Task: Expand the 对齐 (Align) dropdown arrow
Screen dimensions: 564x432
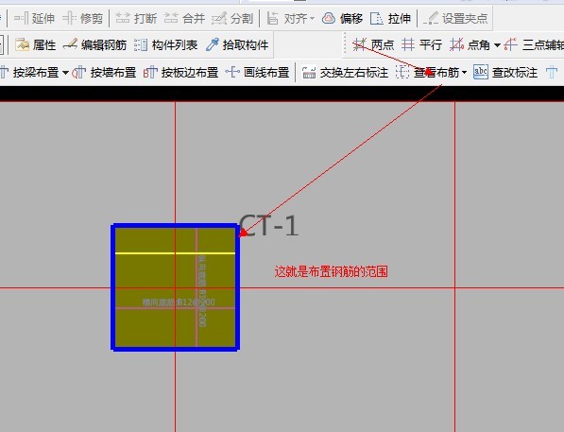Action: 312,18
